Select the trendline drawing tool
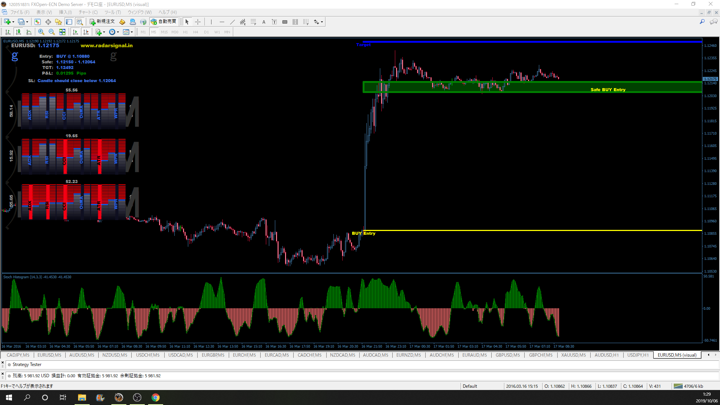 click(x=232, y=22)
